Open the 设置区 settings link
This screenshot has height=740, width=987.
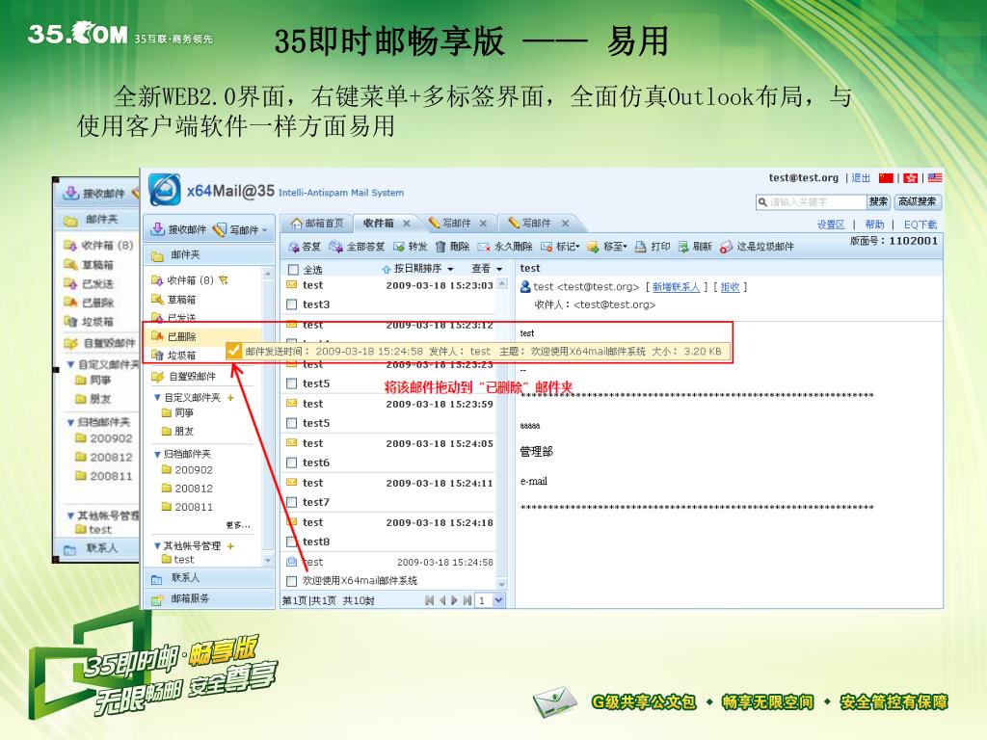[x=831, y=225]
